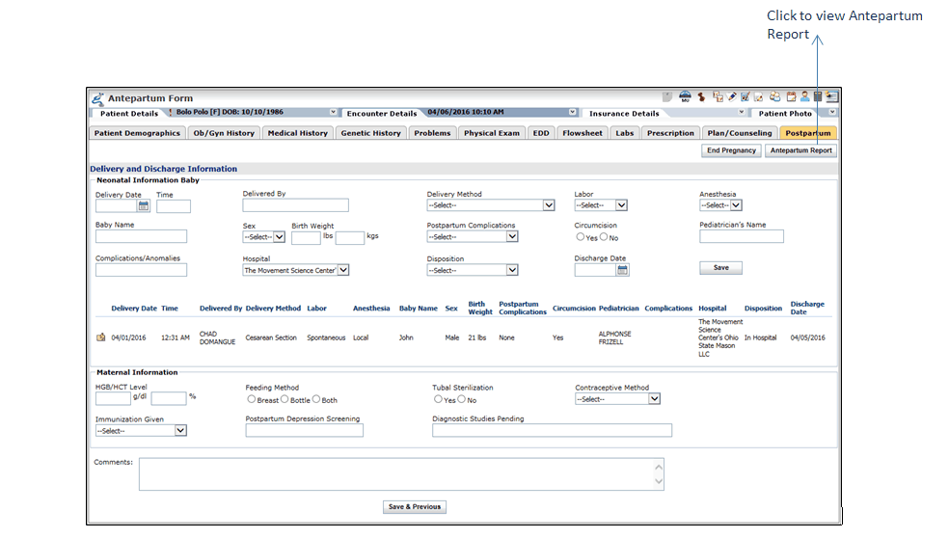The height and width of the screenshot is (539, 949).
Task: Choose Breast as the Feeding Method
Action: point(252,399)
